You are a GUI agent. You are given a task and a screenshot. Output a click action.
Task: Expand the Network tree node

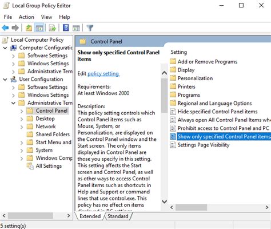coord(22,127)
